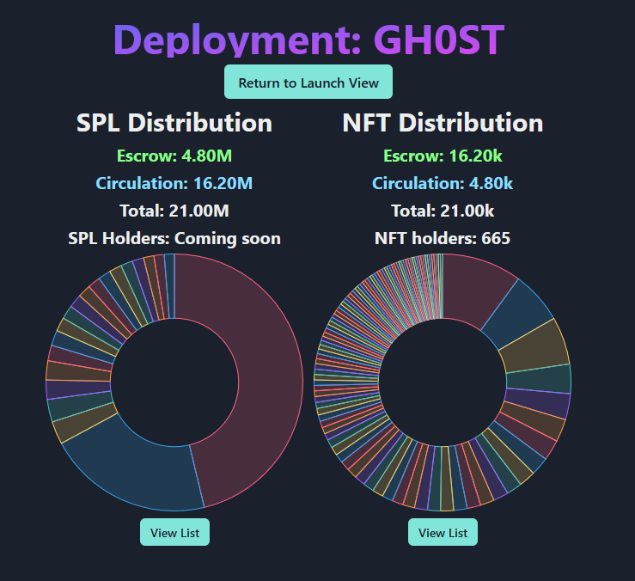Screen dimensions: 635x581
Task: Click the empty center of NFT donut chart
Action: pyautogui.click(x=443, y=382)
